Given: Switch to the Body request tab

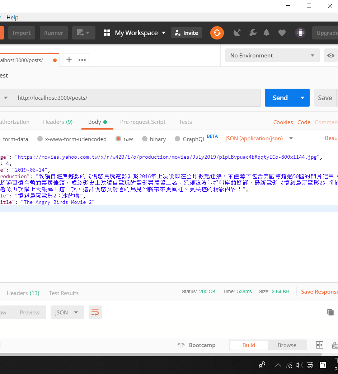Looking at the screenshot, I should point(97,122).
